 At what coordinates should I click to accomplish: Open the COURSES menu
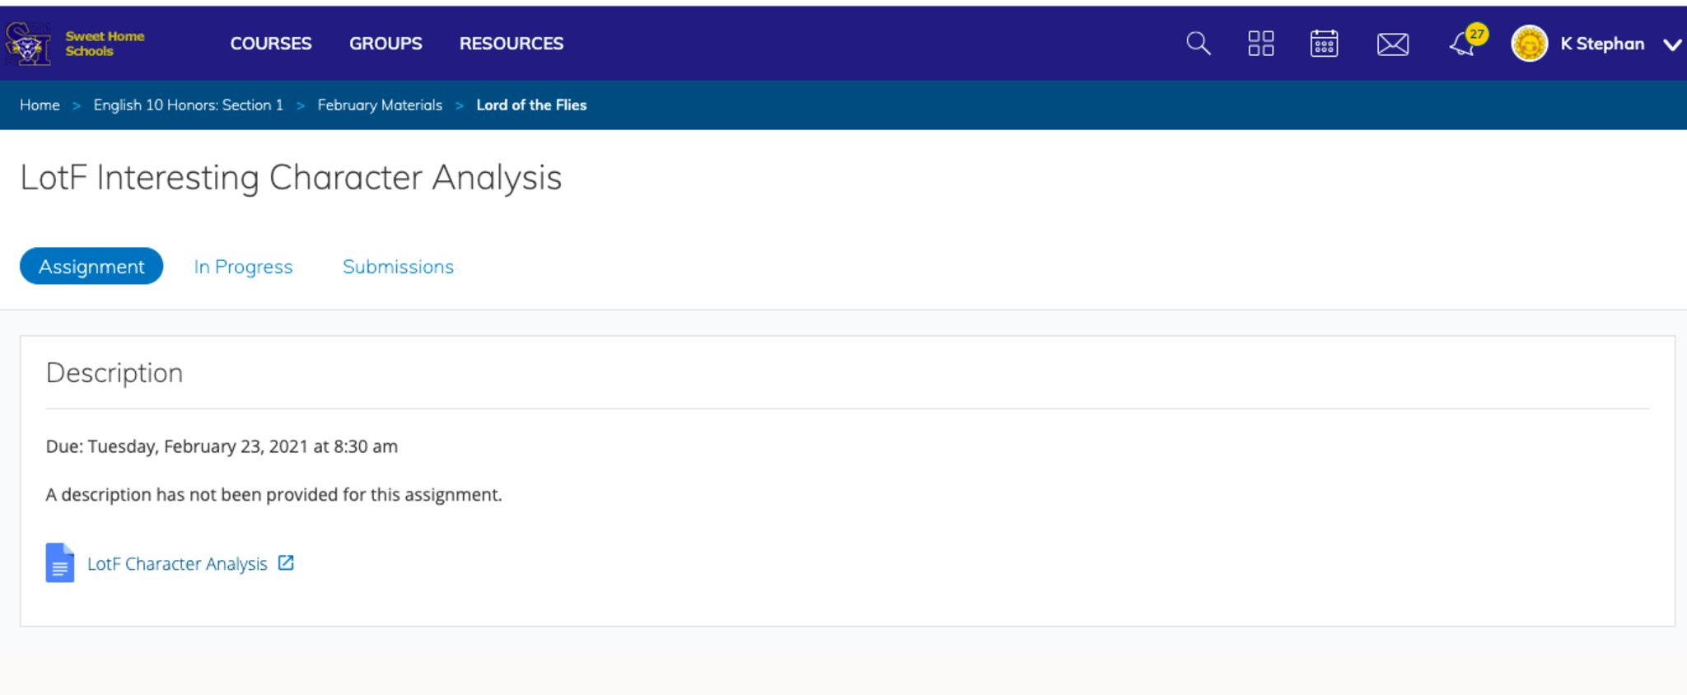(x=270, y=44)
